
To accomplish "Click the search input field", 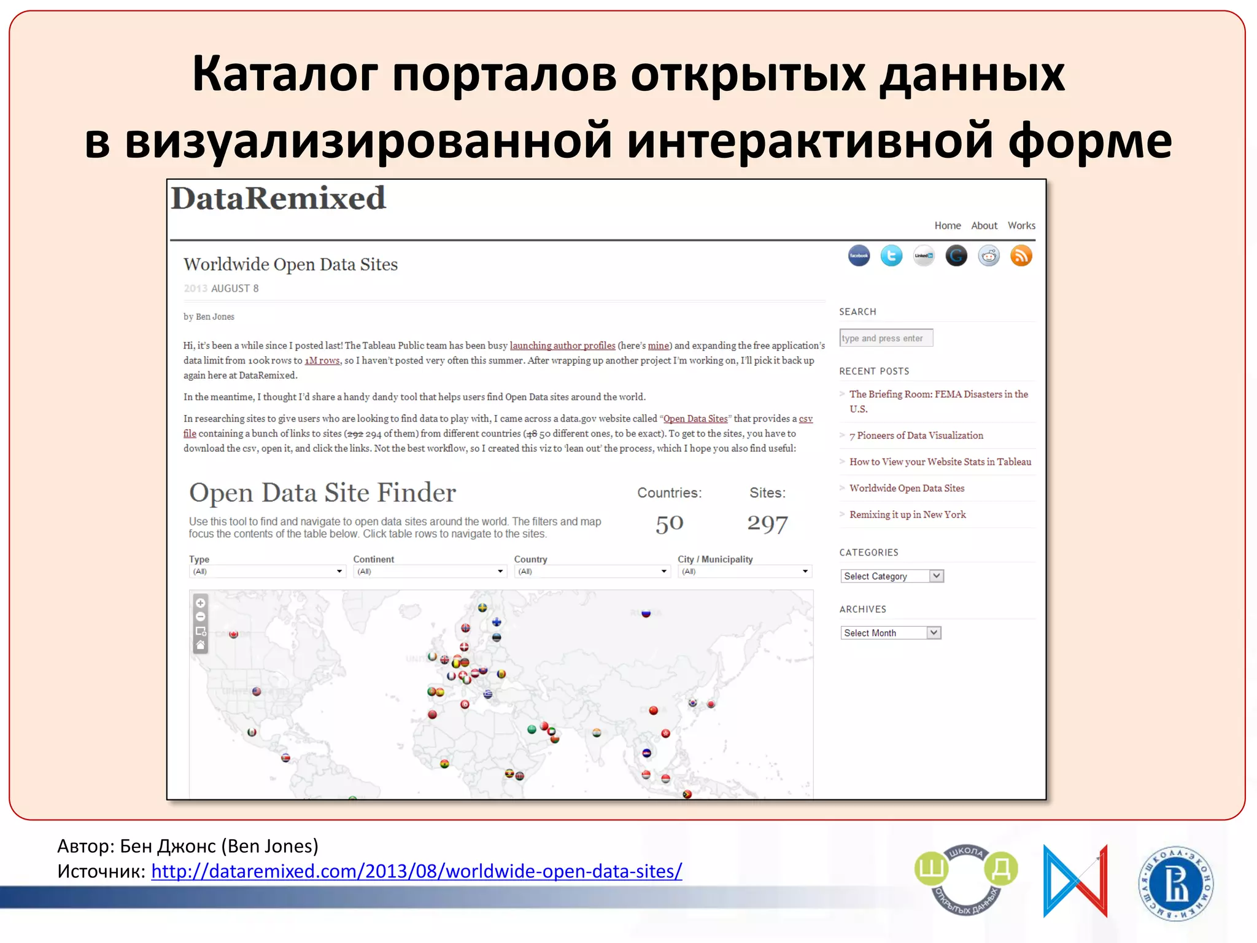I will click(x=886, y=338).
